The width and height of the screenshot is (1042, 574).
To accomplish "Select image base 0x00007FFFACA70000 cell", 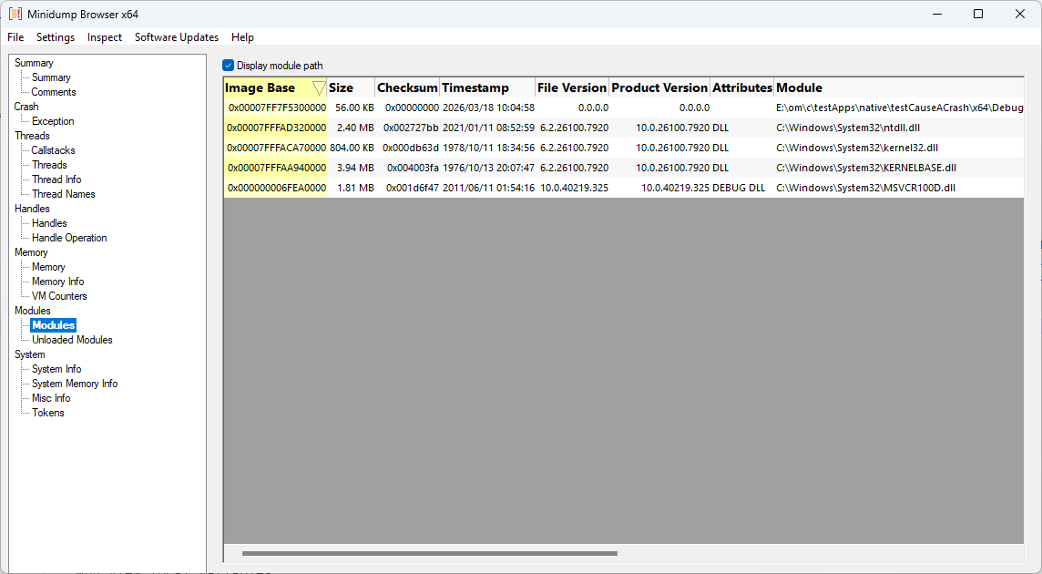I will 276,148.
